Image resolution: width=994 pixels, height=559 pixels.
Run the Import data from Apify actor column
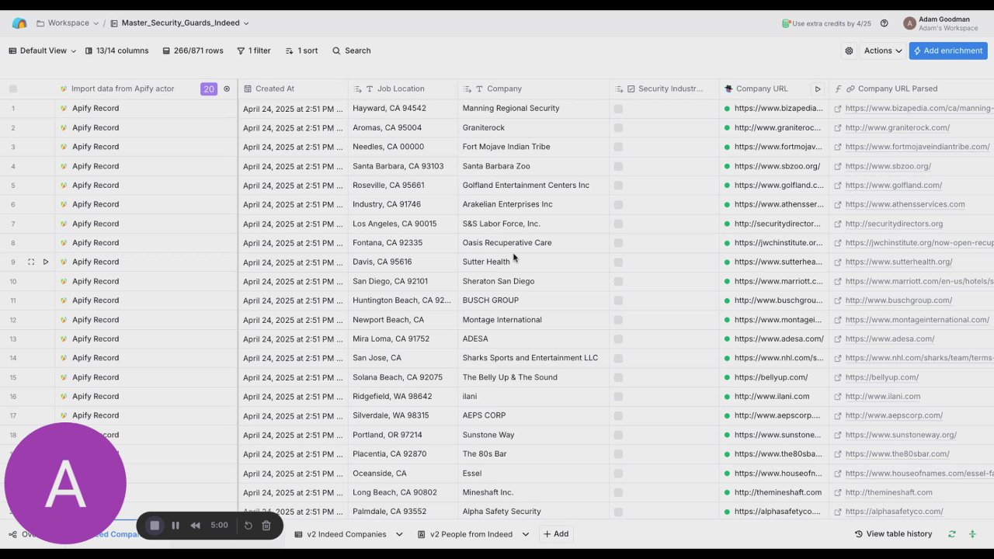coord(227,89)
